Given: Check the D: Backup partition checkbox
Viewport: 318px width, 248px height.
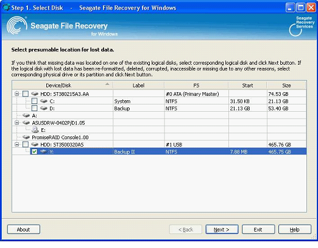Looking at the screenshot, I should click(34, 108).
